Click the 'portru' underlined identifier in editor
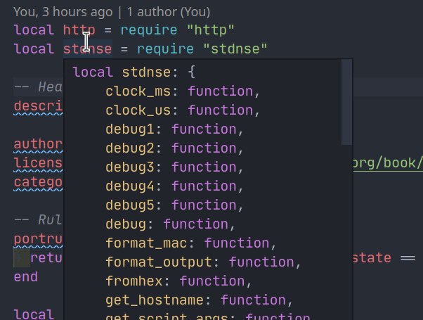 tap(38, 239)
